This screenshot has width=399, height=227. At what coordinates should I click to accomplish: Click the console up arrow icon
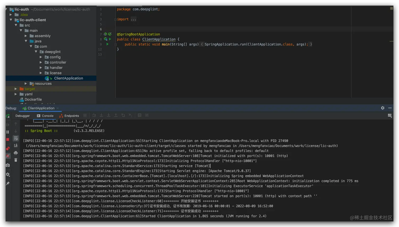pos(16,124)
